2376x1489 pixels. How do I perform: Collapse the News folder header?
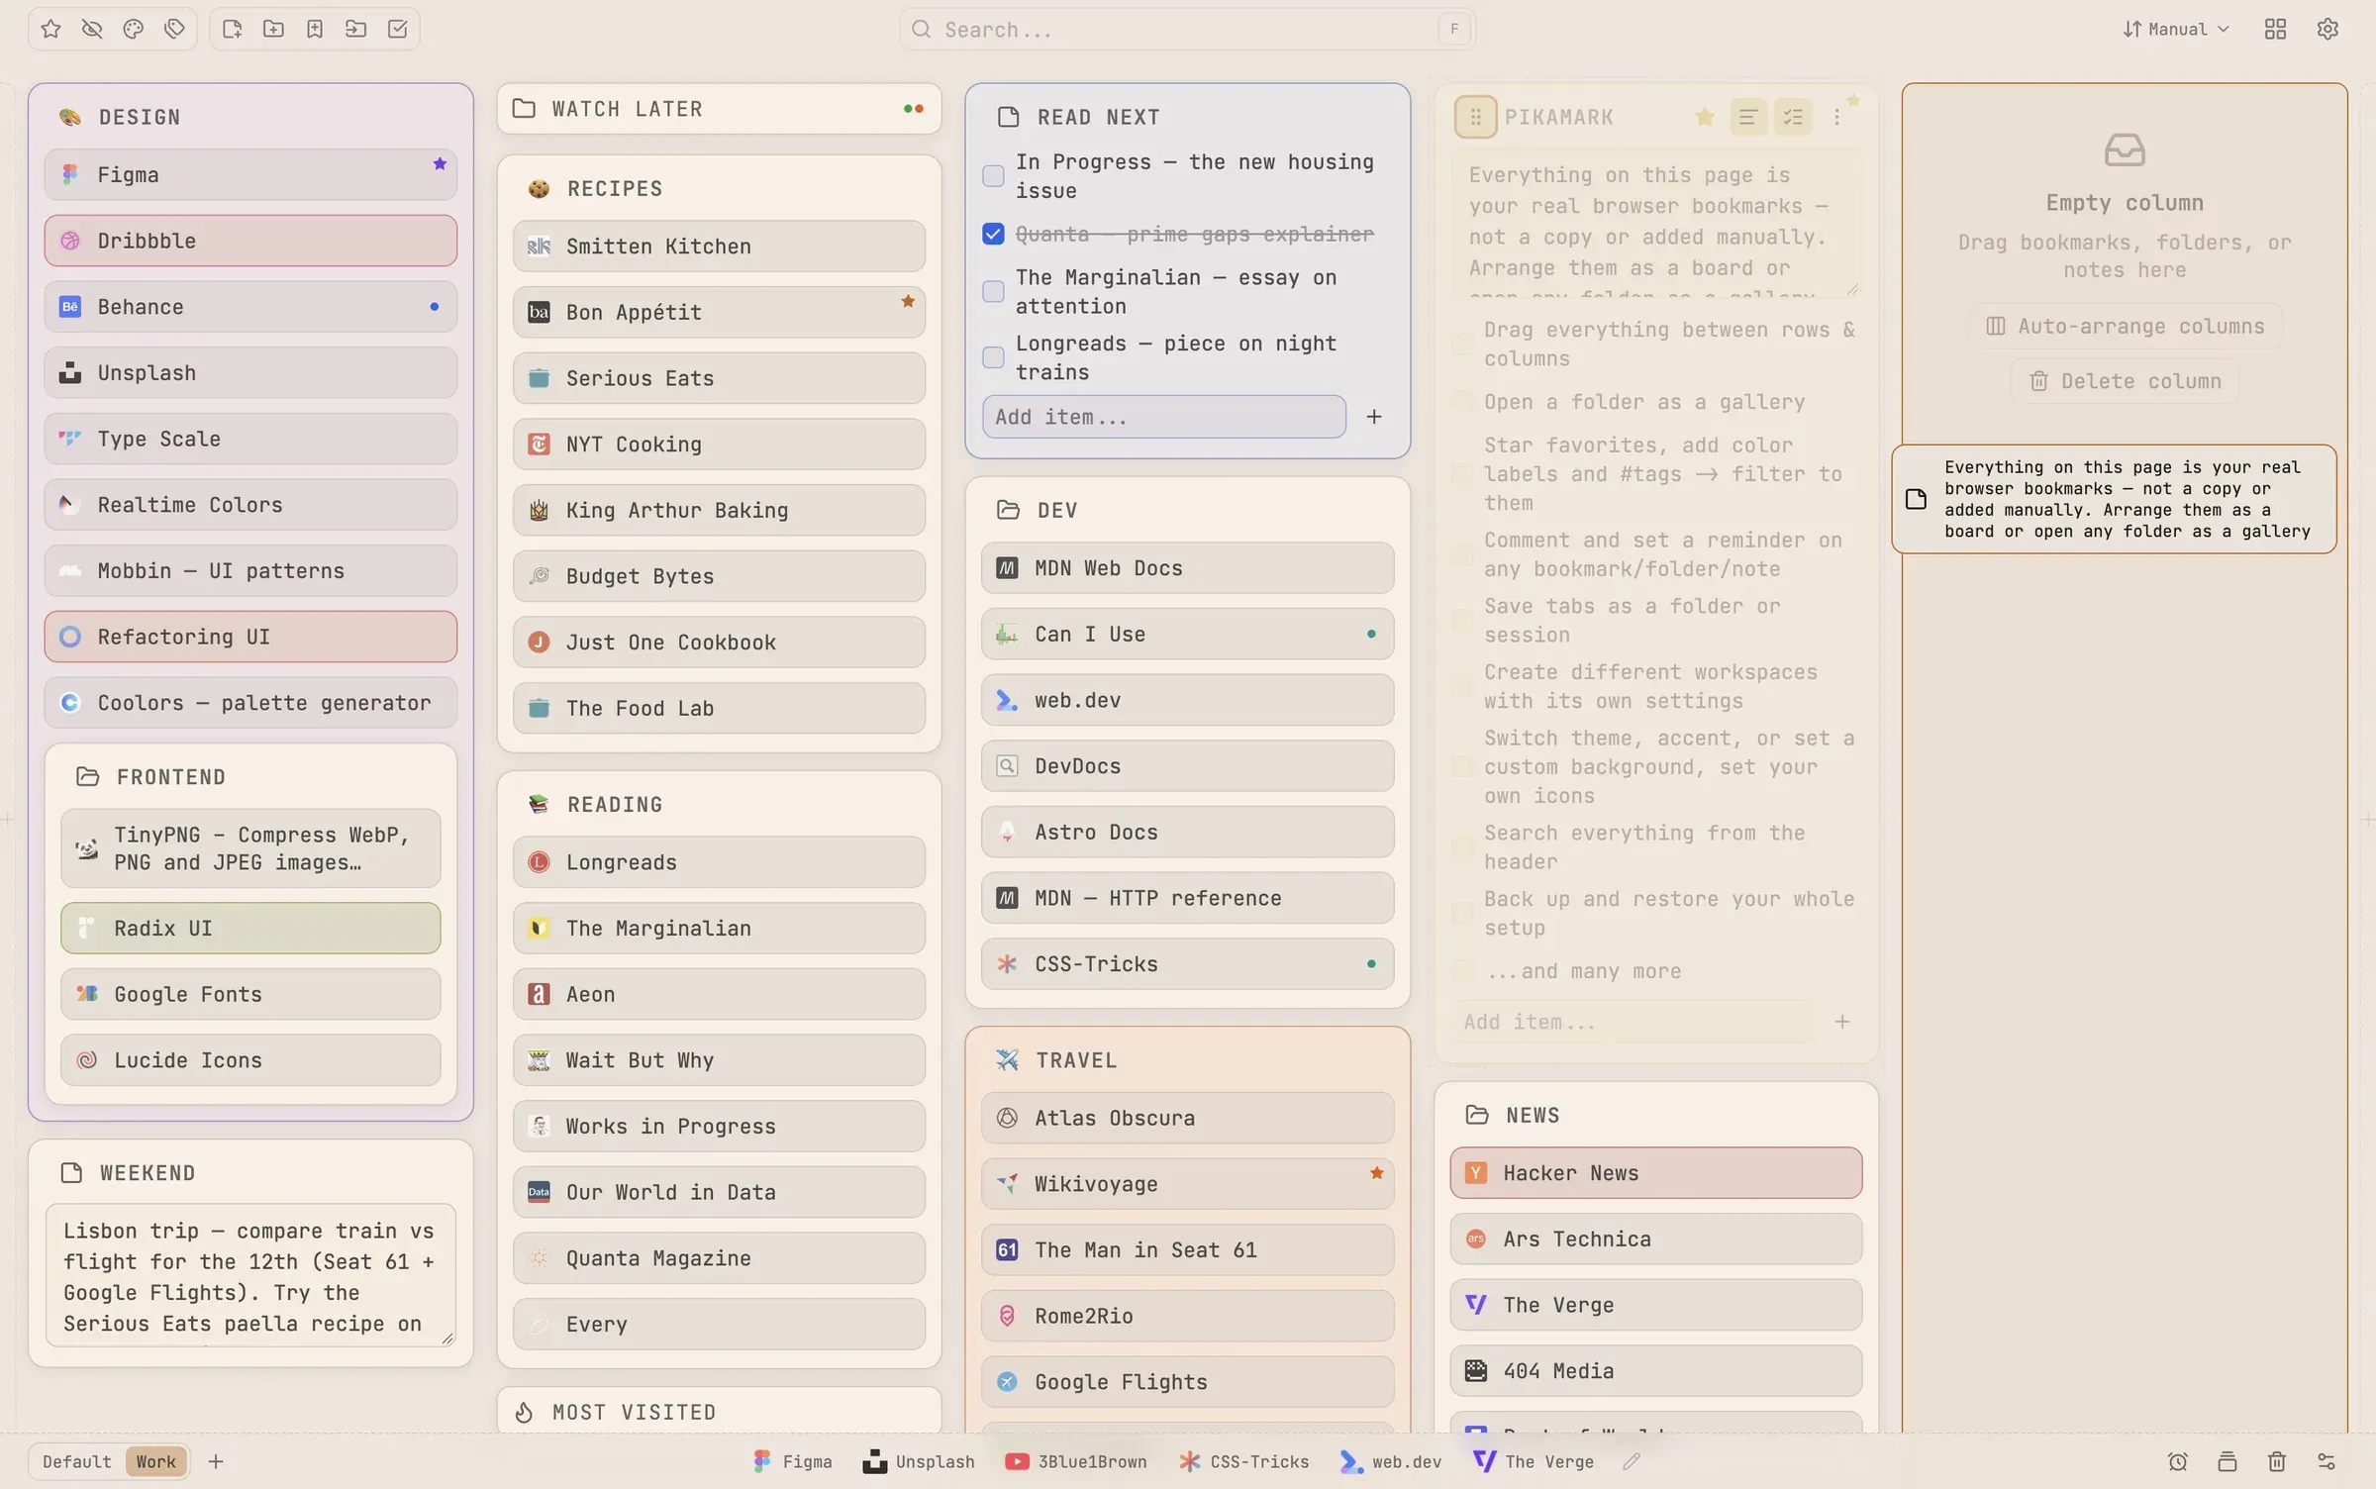[1656, 1115]
